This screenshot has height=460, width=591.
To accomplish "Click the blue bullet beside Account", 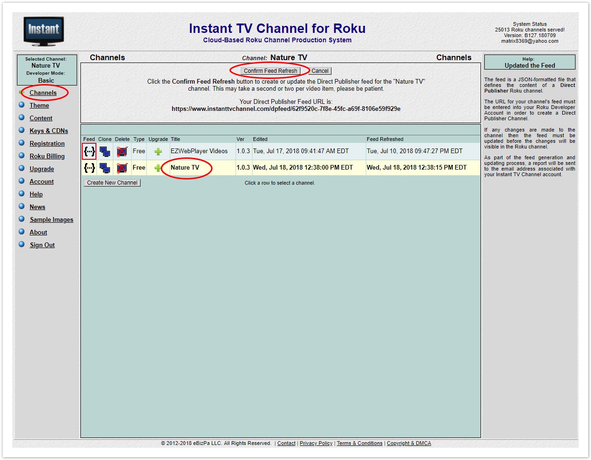I will pos(22,181).
